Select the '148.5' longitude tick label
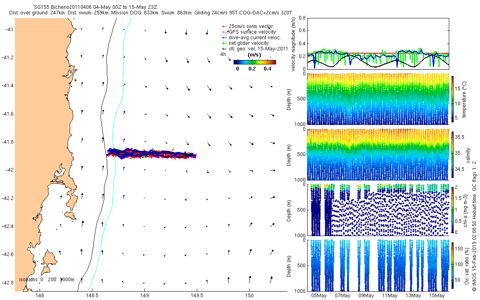480x300 pixels. (x=92, y=296)
